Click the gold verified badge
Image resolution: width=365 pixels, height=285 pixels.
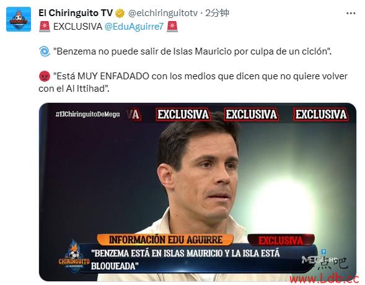pos(120,13)
